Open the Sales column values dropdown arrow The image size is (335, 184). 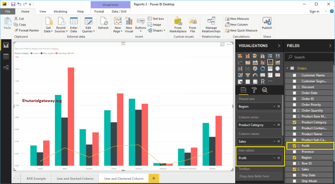[274, 141]
